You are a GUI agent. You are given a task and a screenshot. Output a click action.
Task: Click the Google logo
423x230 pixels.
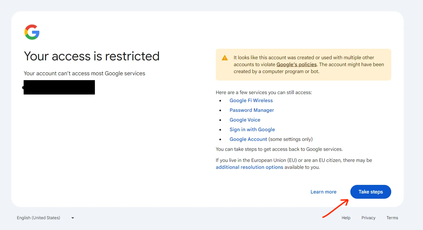pyautogui.click(x=32, y=32)
